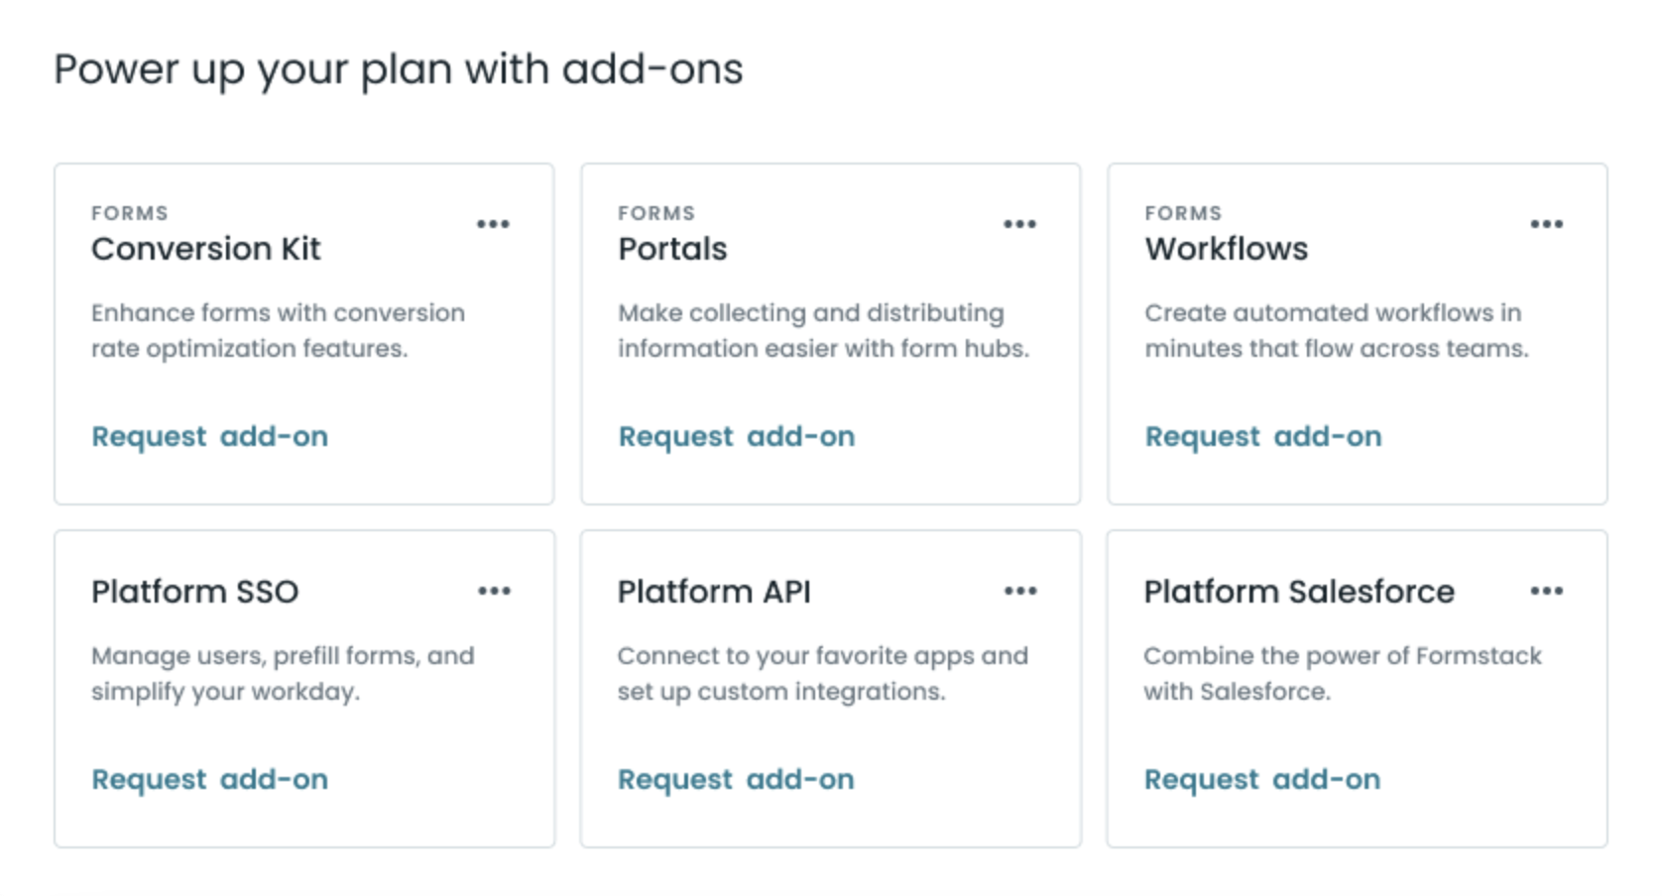Click the Portals card title

[672, 249]
